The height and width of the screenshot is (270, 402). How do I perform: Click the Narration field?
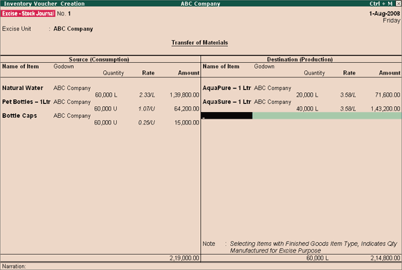pos(201,266)
